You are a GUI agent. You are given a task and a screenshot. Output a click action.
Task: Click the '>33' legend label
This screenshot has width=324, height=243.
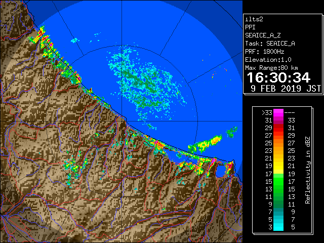pyautogui.click(x=267, y=113)
